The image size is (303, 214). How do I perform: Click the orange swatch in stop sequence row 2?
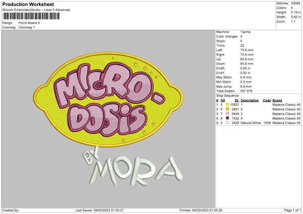click(227, 109)
